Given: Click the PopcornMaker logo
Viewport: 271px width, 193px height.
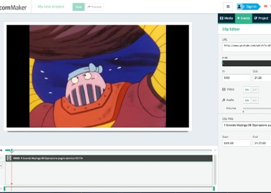Looking at the screenshot, I should pyautogui.click(x=13, y=7).
